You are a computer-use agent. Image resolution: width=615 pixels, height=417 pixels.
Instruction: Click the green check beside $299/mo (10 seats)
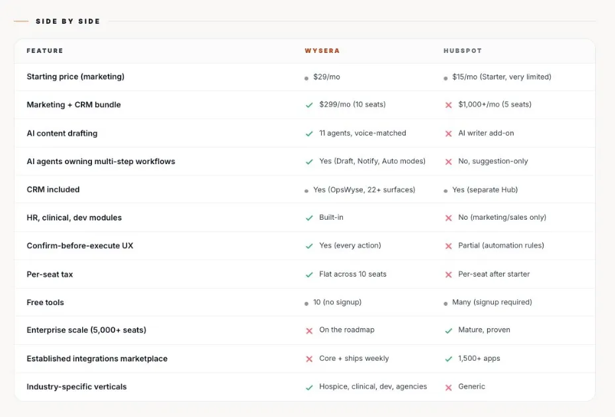click(309, 105)
